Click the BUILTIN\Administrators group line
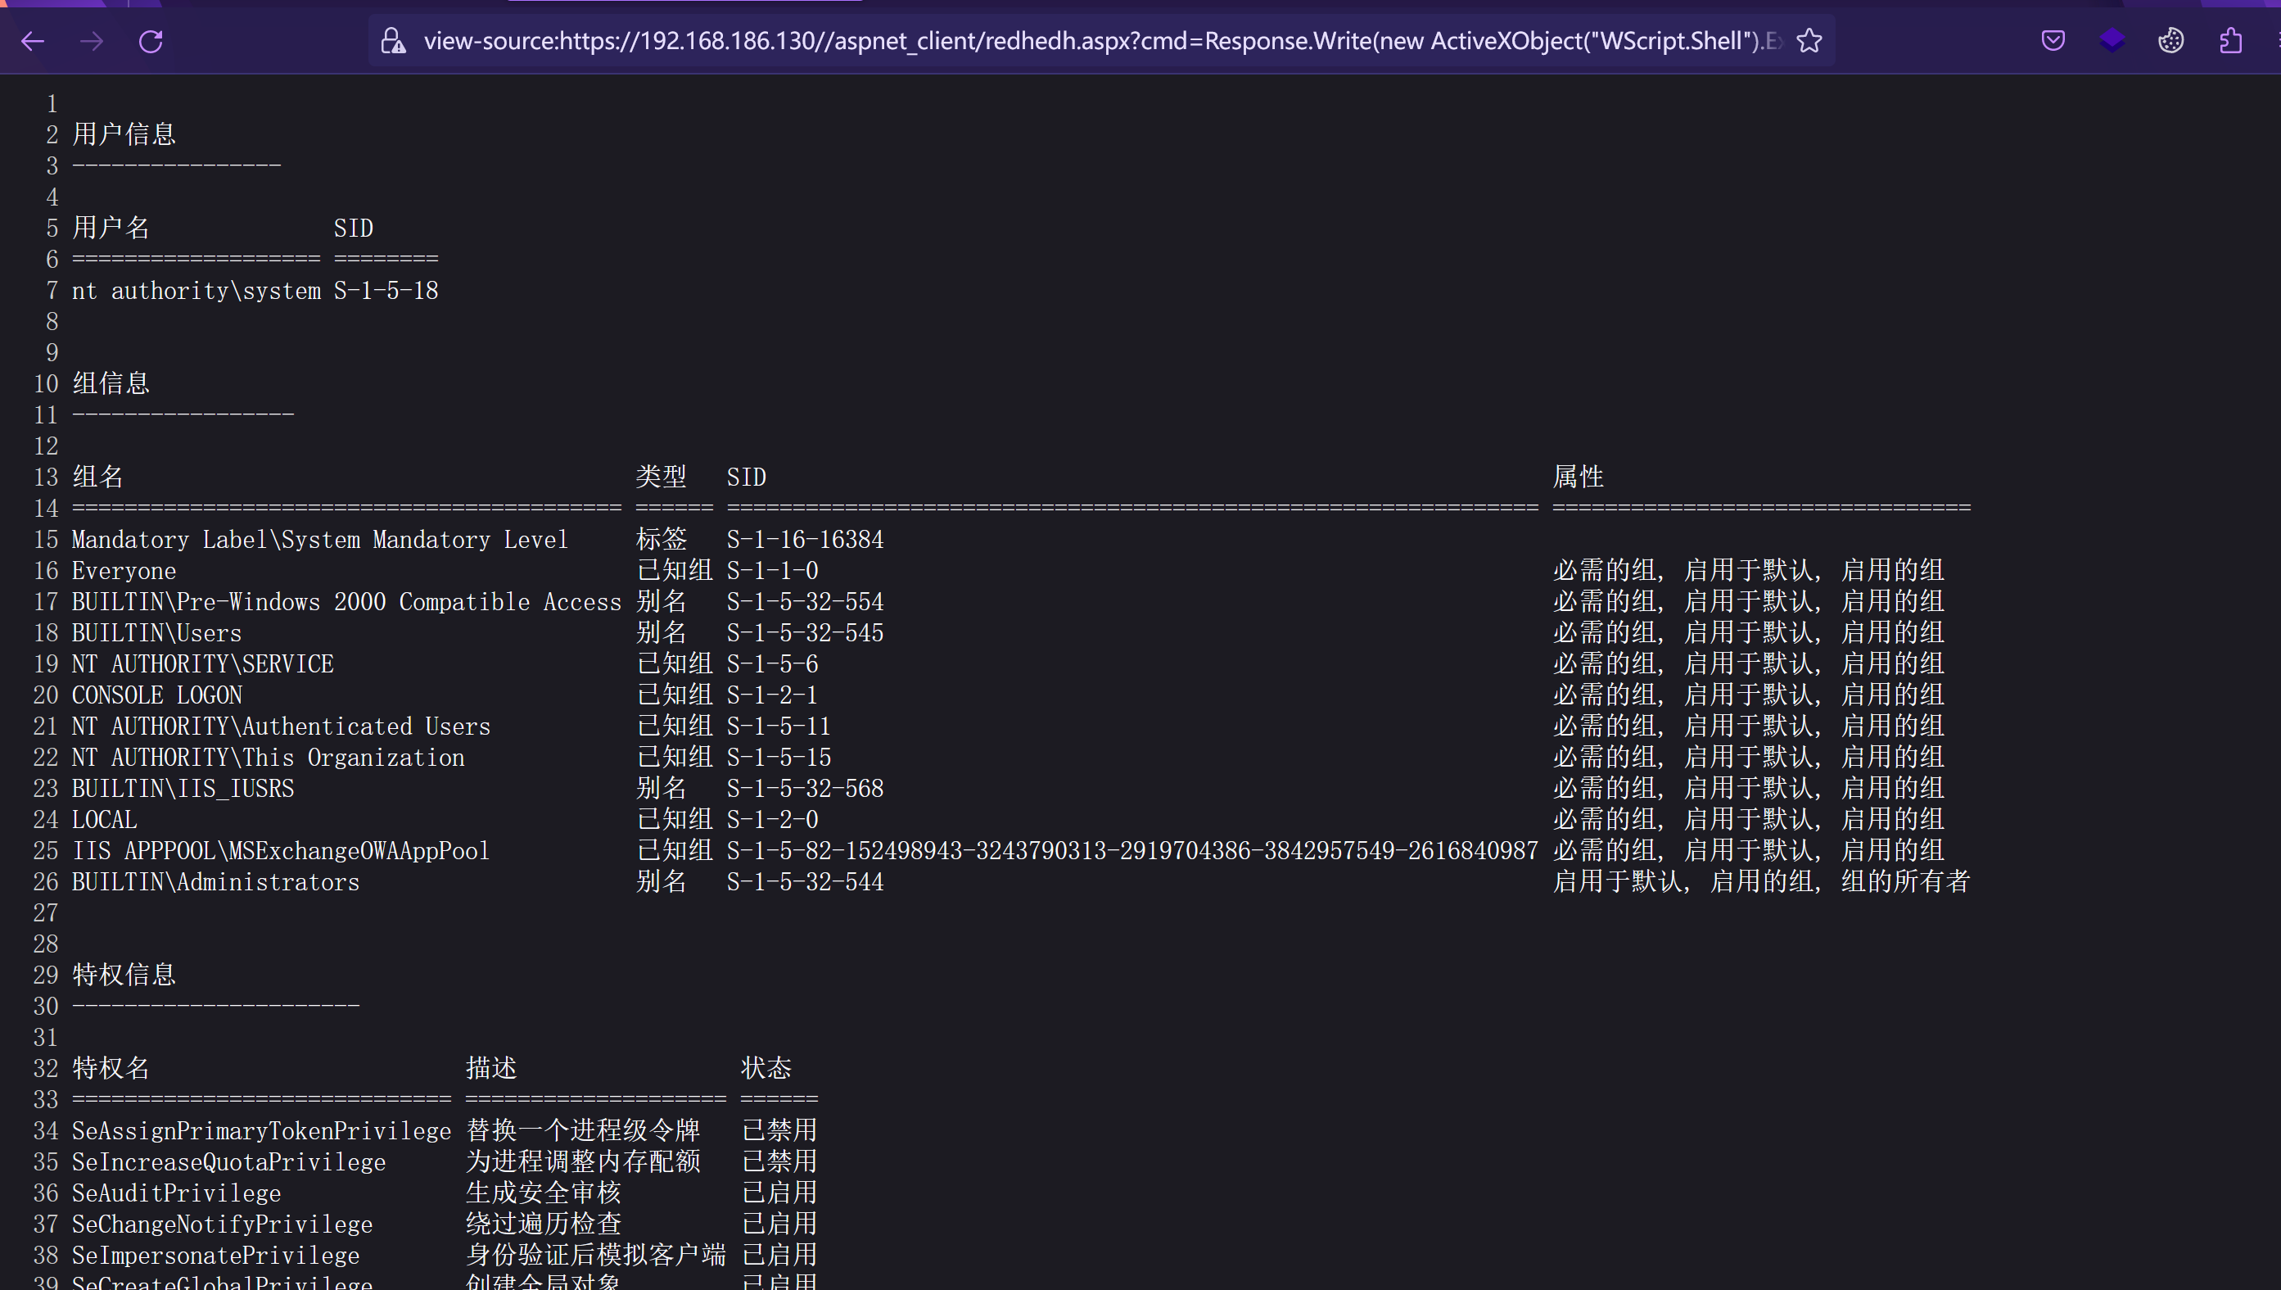The height and width of the screenshot is (1290, 2281). [215, 881]
